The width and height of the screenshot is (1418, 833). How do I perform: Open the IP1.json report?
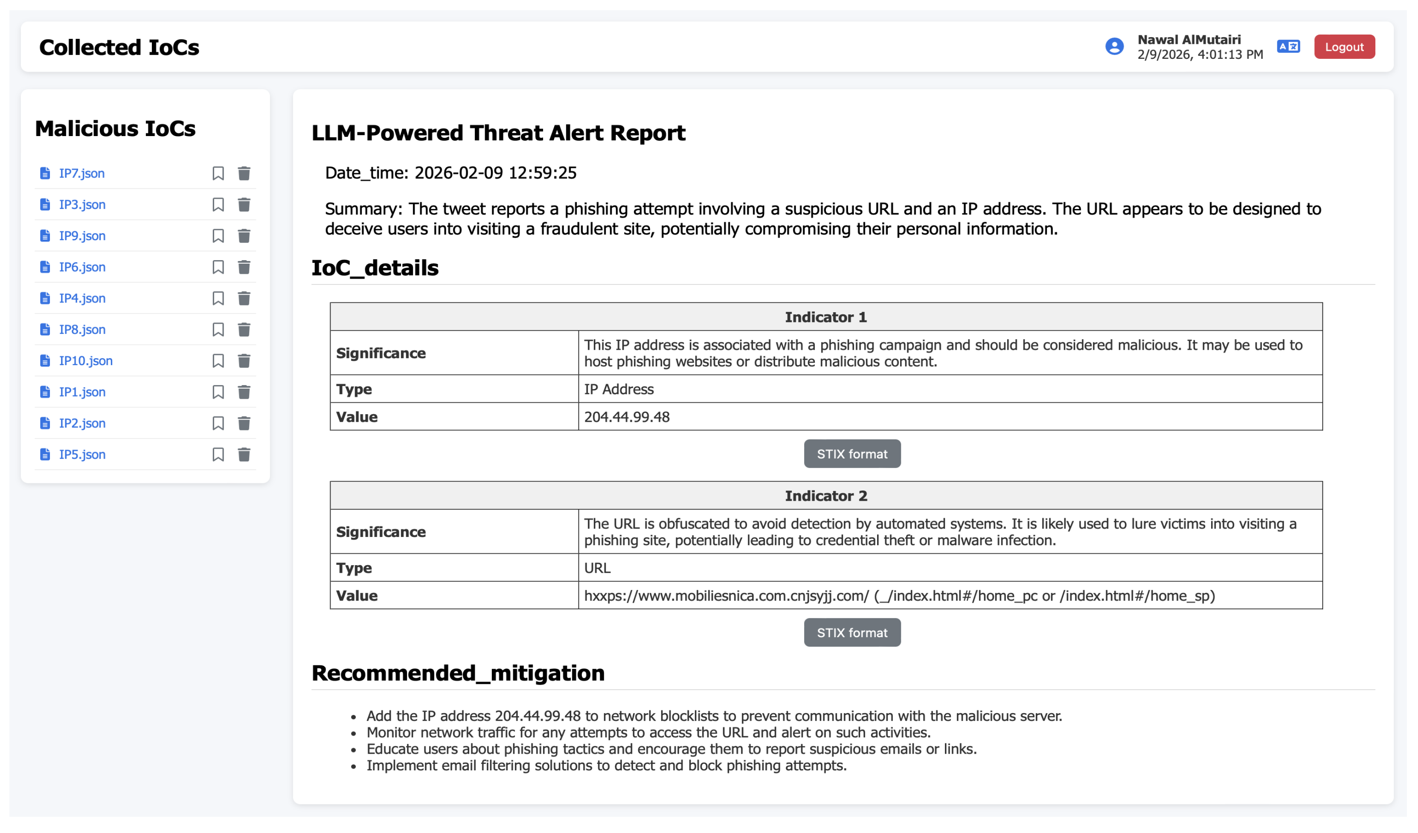(x=82, y=392)
